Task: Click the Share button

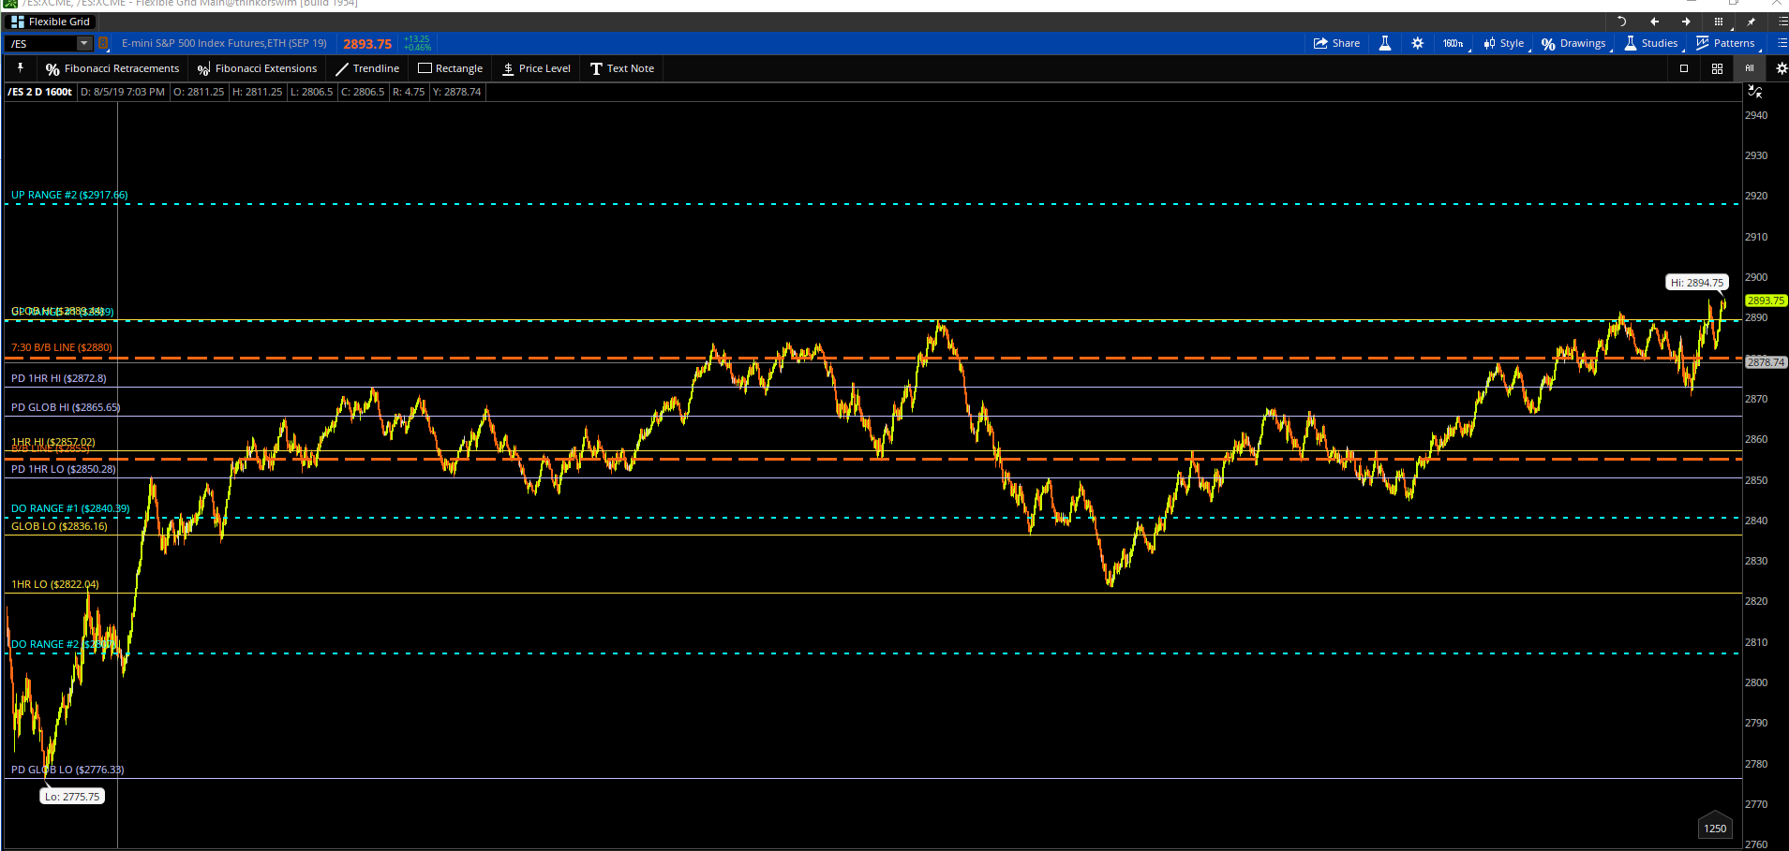Action: tap(1336, 43)
